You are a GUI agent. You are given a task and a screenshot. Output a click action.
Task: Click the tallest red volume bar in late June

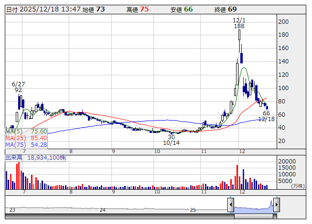point(19,176)
